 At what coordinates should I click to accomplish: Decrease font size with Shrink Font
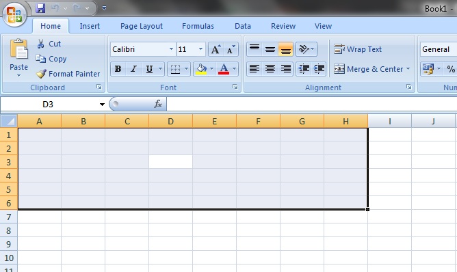click(231, 49)
